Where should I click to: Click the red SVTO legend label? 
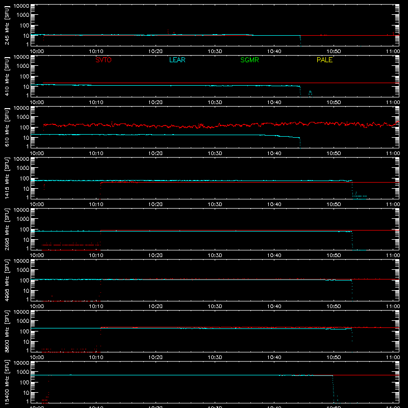104,60
